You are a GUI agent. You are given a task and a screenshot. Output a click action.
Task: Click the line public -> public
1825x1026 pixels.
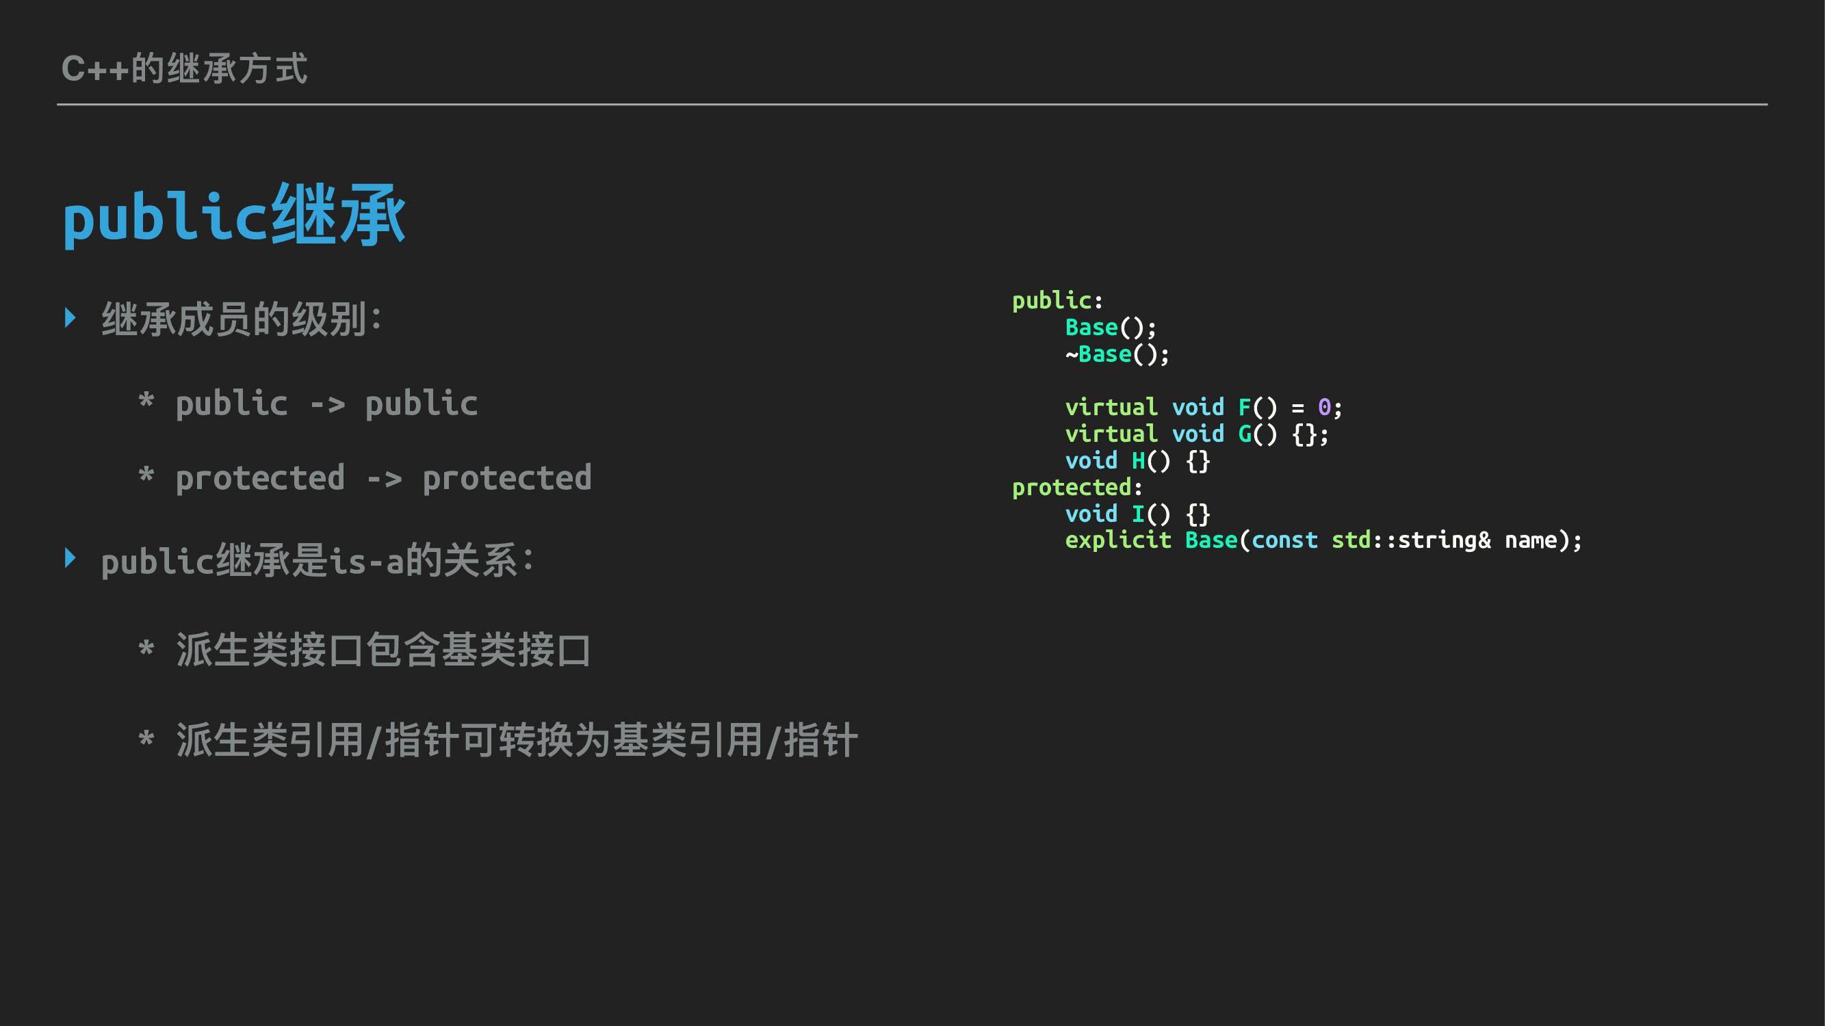point(326,404)
